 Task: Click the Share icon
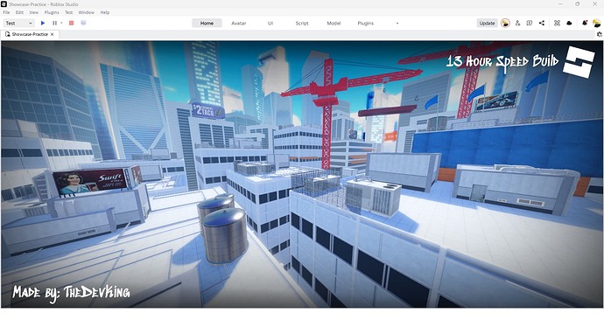pyautogui.click(x=542, y=23)
